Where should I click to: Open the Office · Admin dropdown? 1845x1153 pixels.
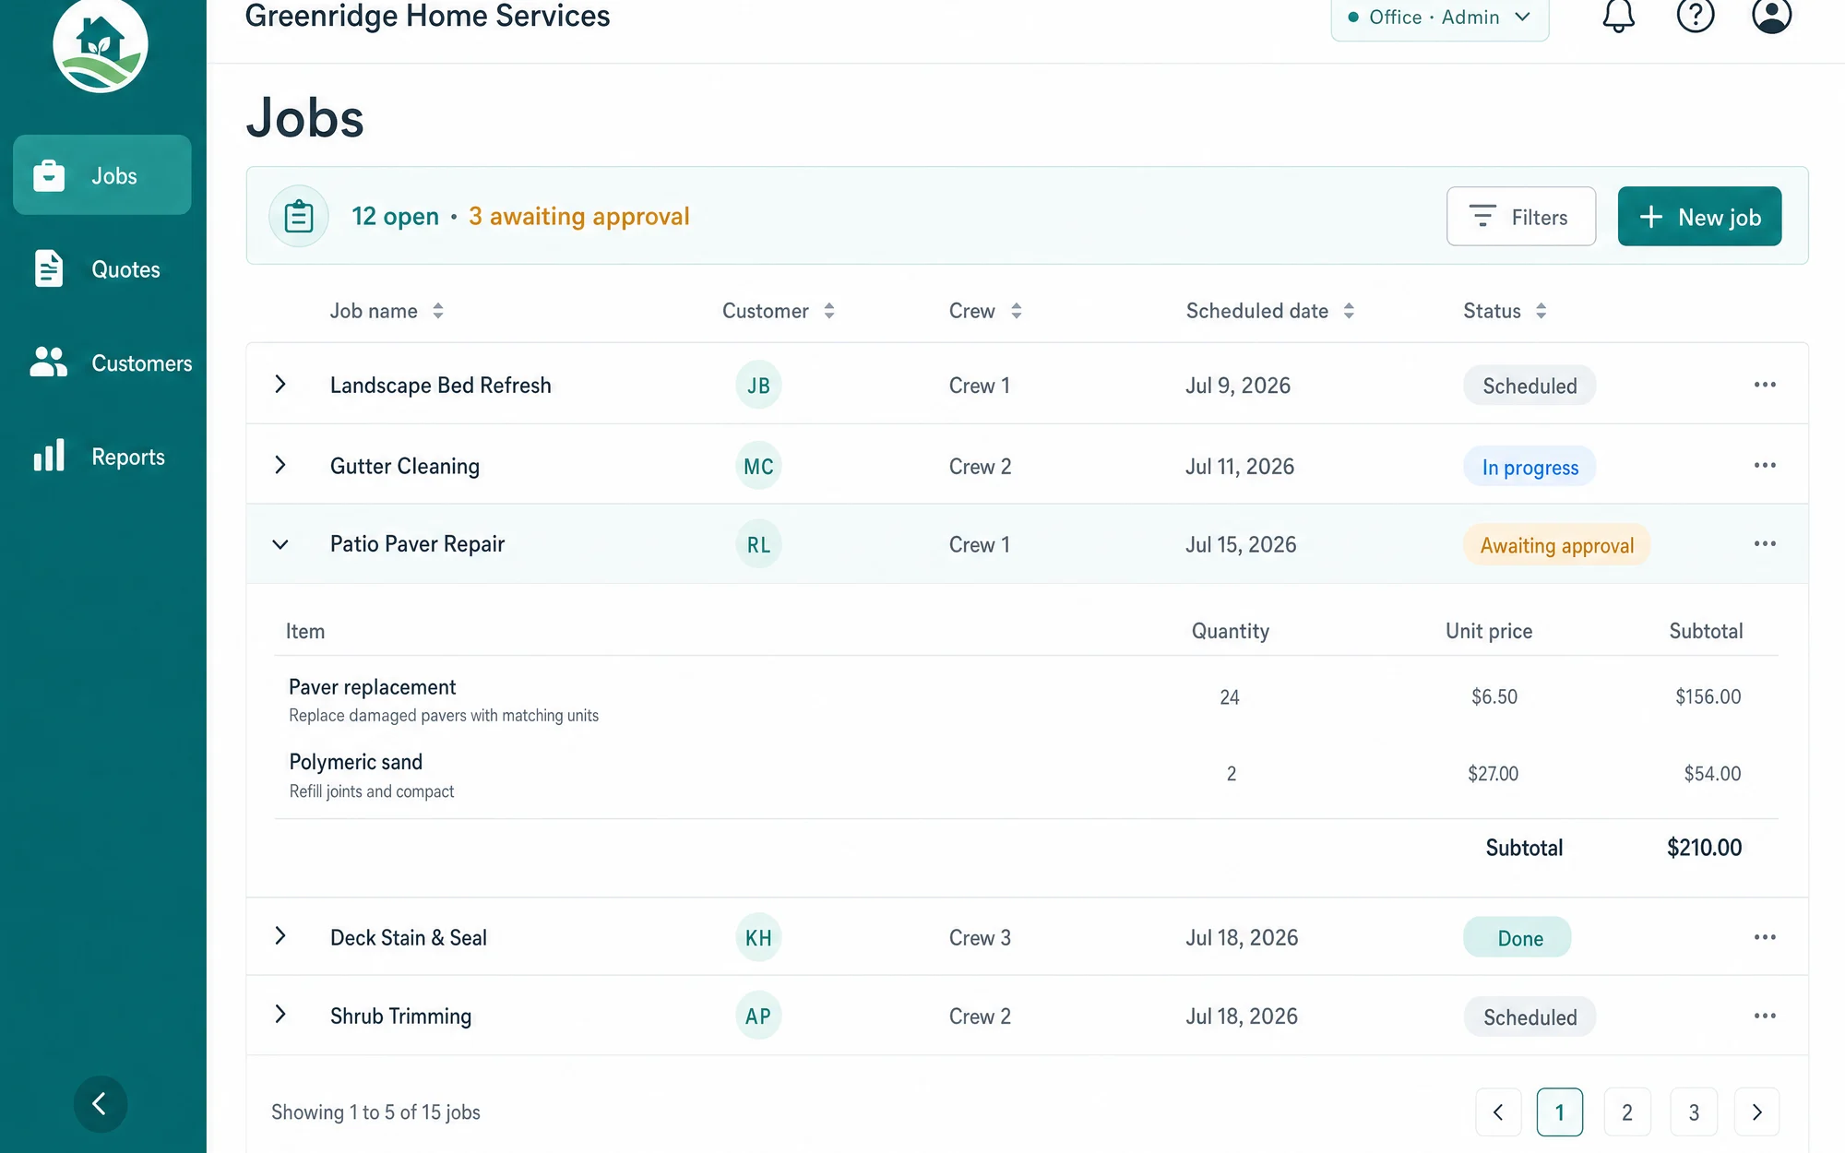(x=1439, y=18)
